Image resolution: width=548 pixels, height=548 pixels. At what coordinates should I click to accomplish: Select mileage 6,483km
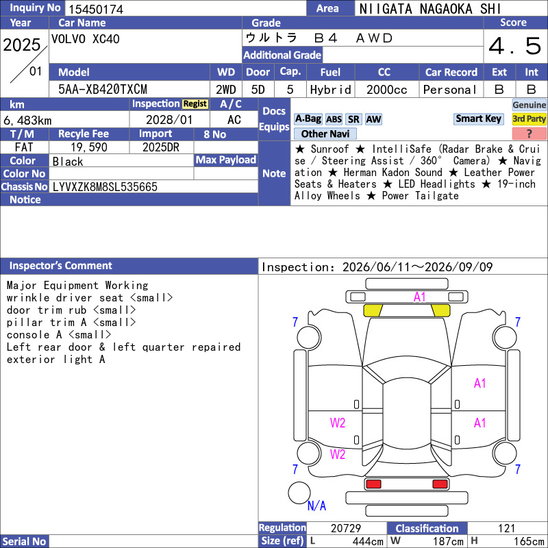click(x=27, y=121)
